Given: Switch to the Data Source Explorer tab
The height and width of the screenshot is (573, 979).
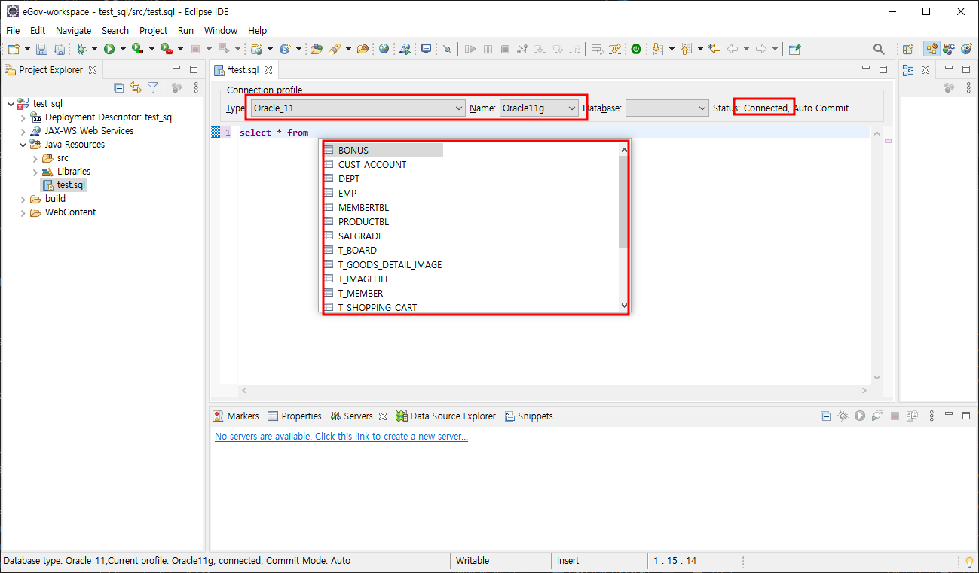Looking at the screenshot, I should click(446, 416).
